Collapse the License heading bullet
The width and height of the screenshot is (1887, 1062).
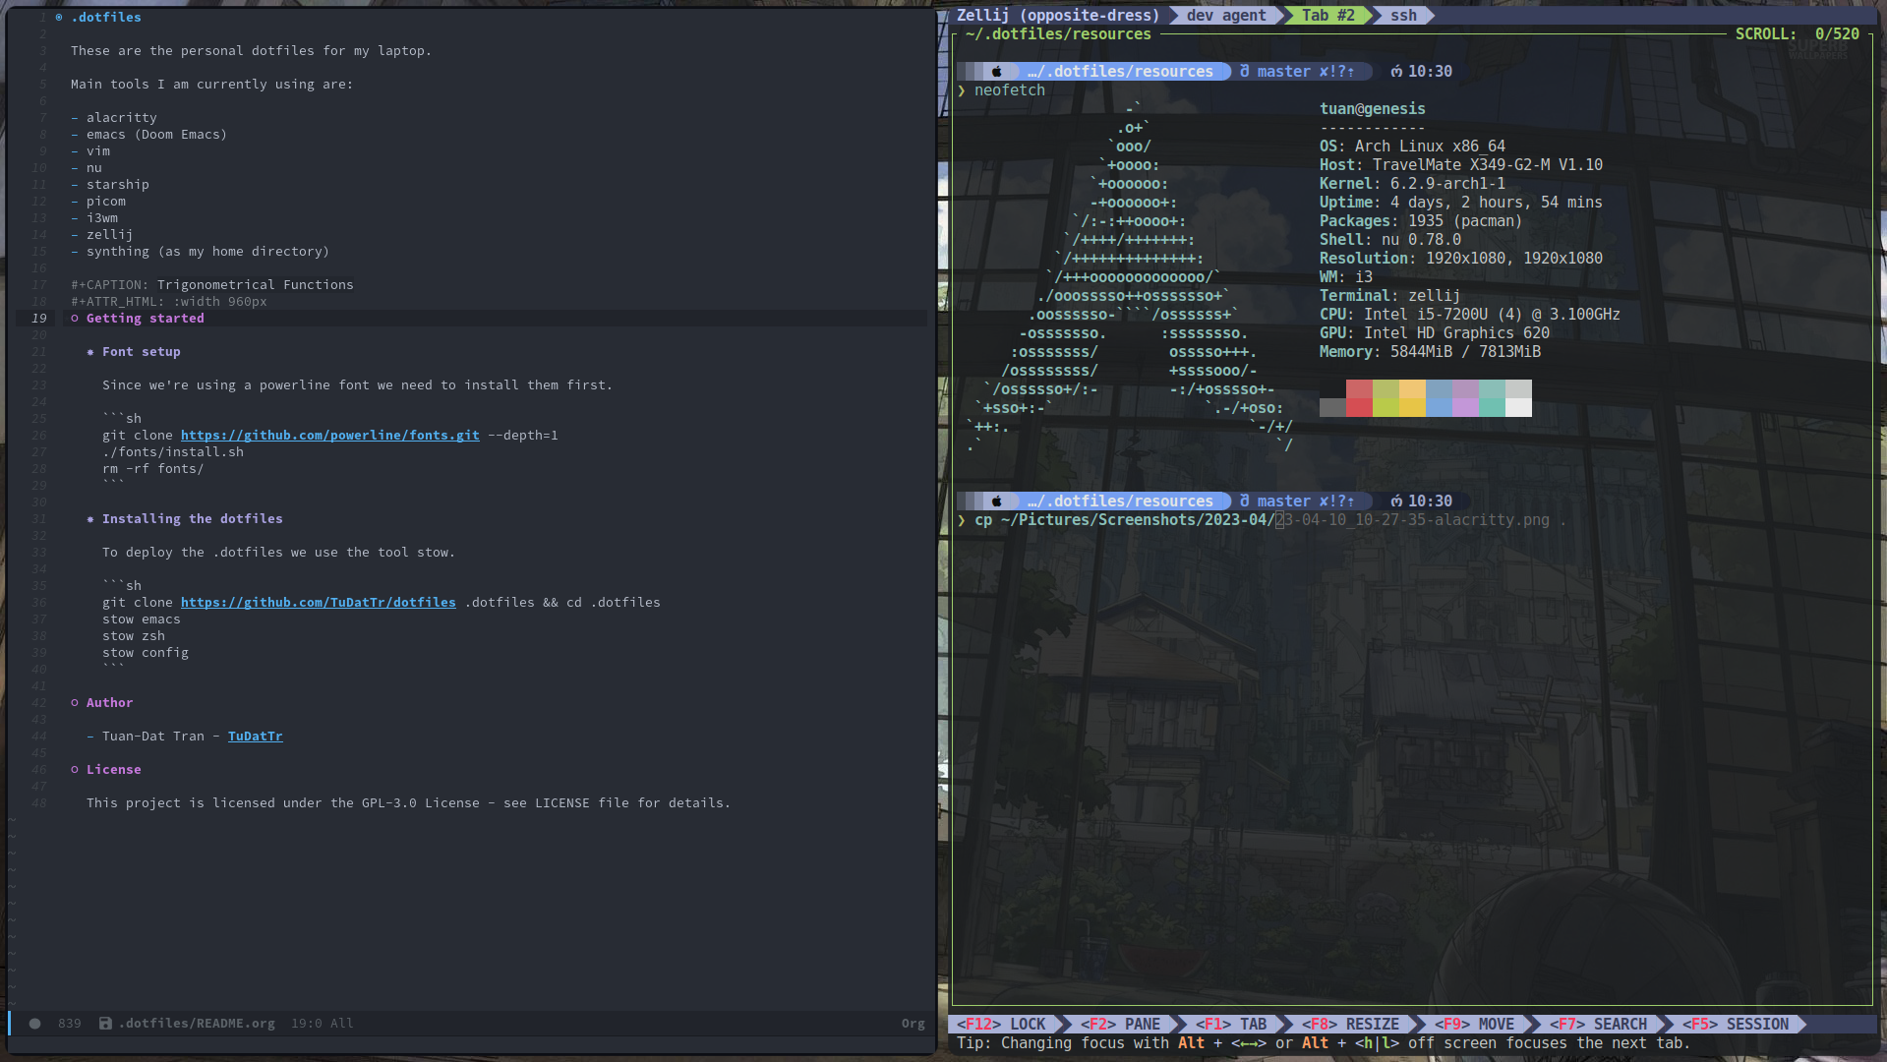75,770
